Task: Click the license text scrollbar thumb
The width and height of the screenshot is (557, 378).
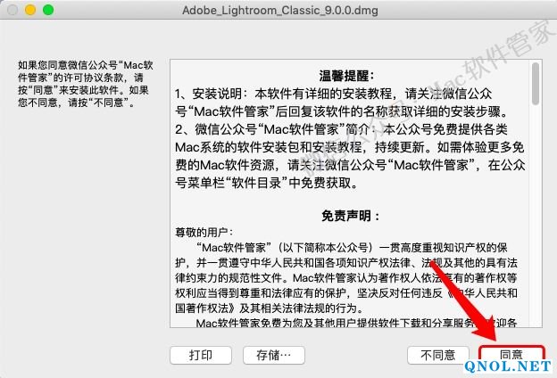Action: (x=536, y=84)
